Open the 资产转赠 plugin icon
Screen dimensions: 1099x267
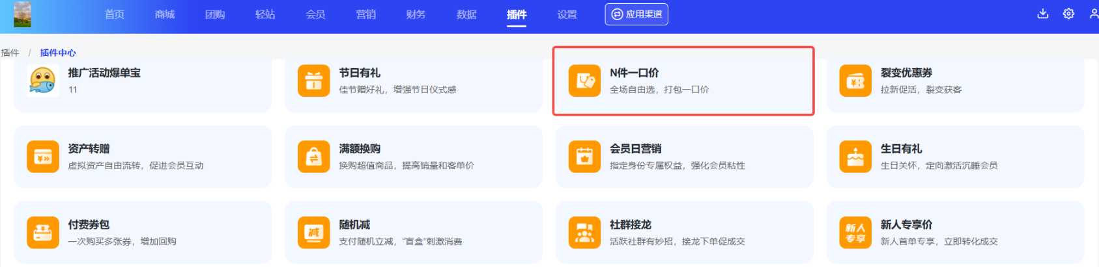click(x=43, y=157)
